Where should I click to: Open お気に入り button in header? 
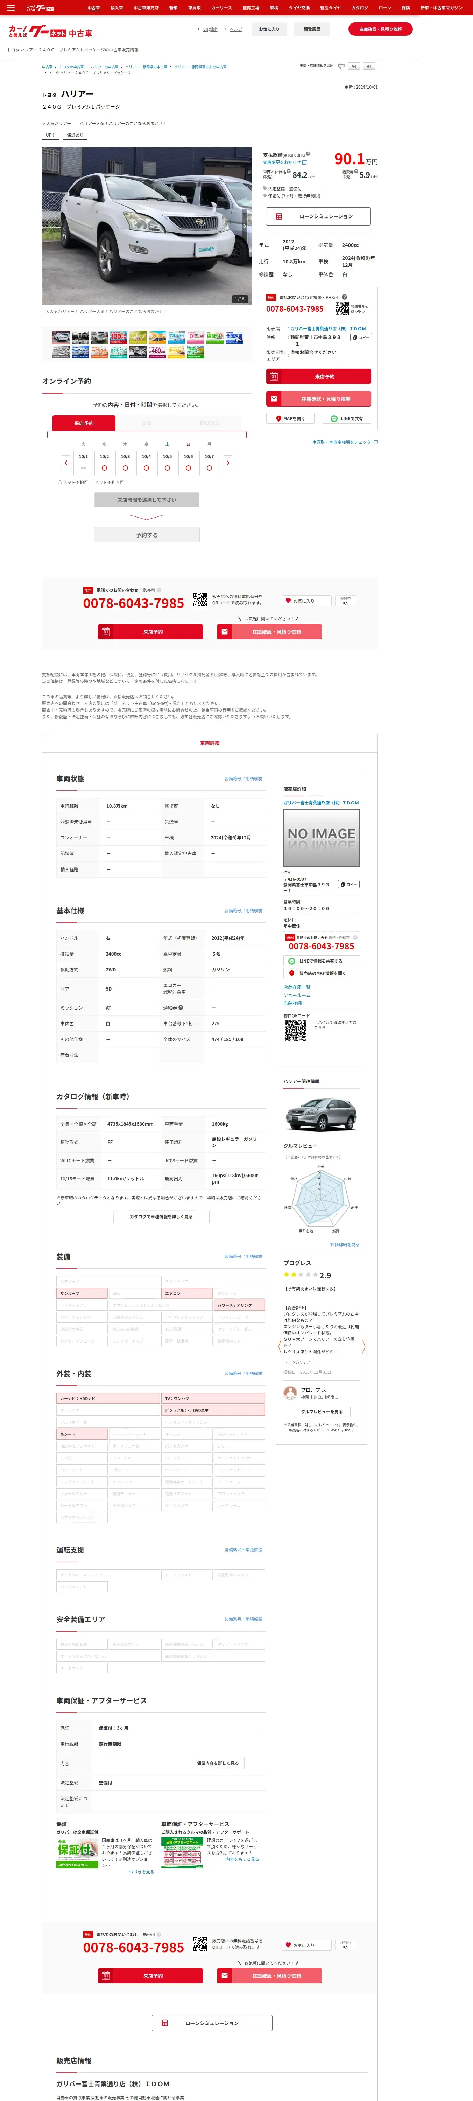click(x=269, y=29)
